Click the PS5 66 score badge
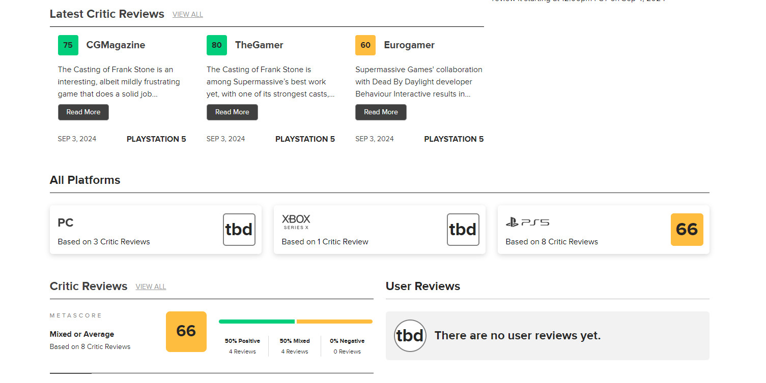This screenshot has width=766, height=383. click(x=687, y=230)
